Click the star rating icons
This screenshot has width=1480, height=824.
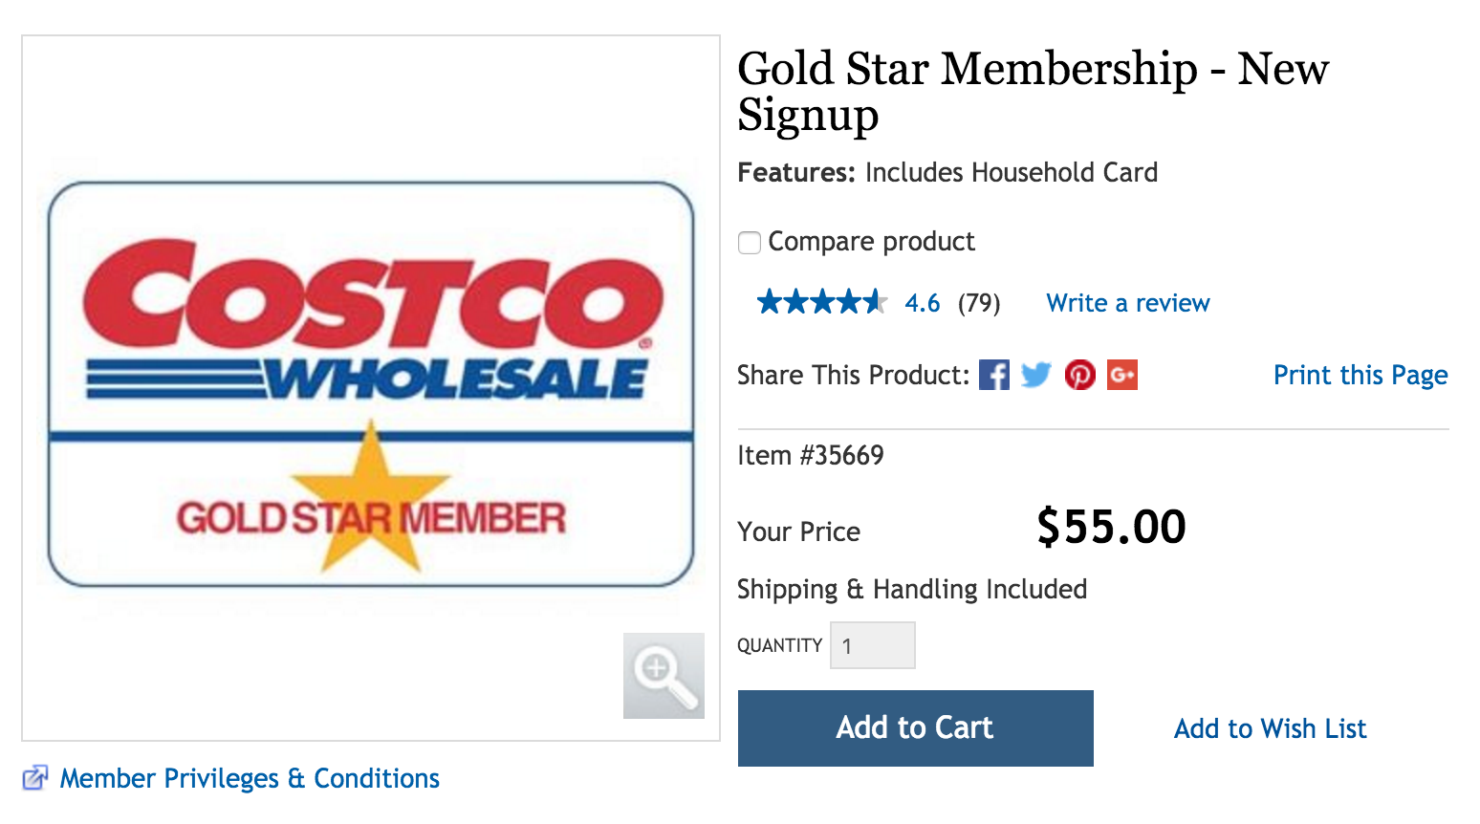[x=822, y=303]
